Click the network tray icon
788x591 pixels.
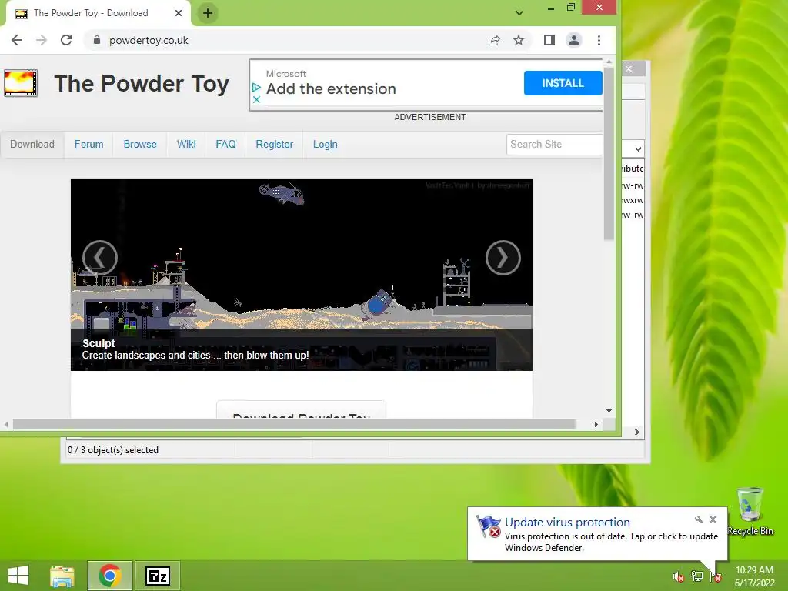pyautogui.click(x=697, y=576)
